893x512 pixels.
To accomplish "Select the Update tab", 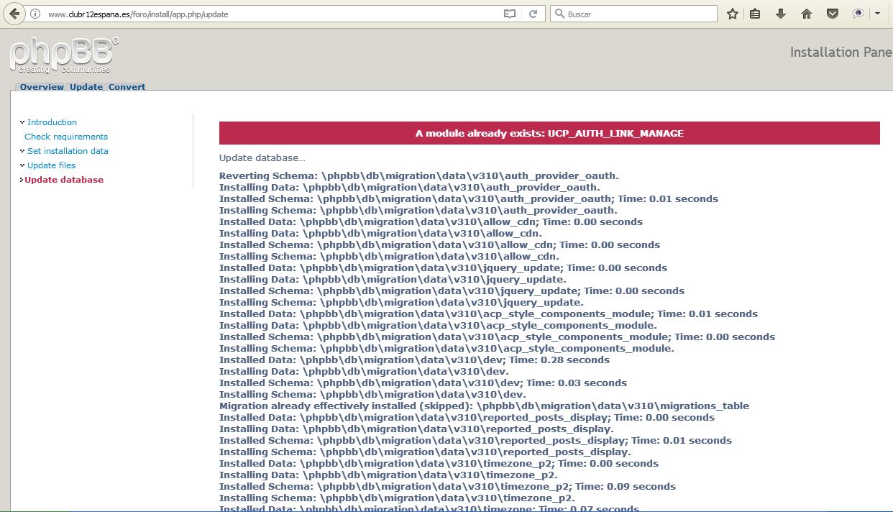I will tap(86, 87).
